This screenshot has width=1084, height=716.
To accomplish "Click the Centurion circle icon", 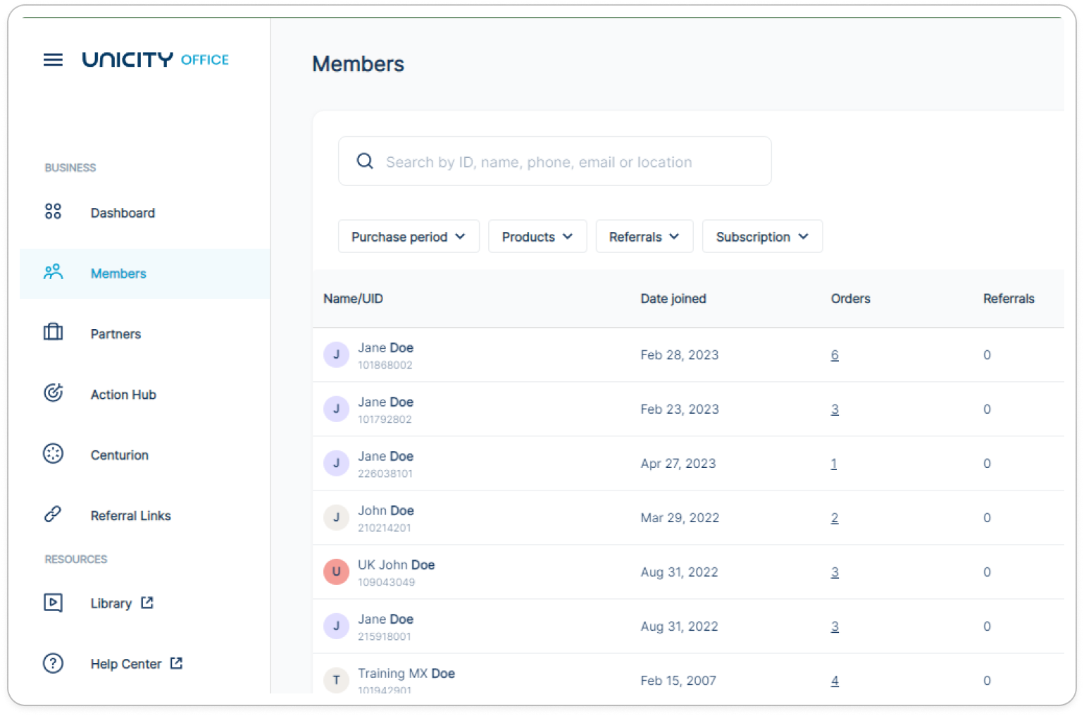I will (x=53, y=454).
